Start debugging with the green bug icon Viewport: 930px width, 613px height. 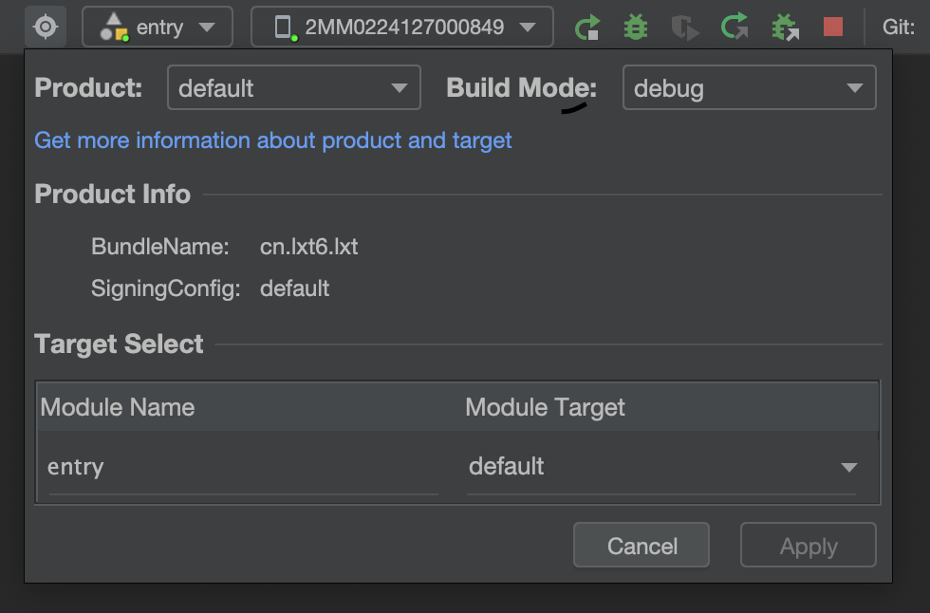click(636, 27)
